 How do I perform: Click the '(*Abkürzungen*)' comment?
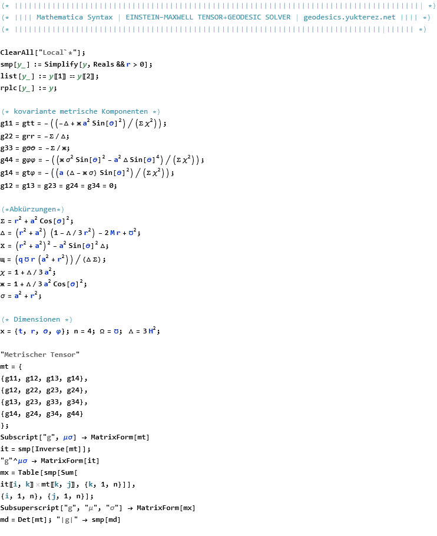(x=33, y=209)
